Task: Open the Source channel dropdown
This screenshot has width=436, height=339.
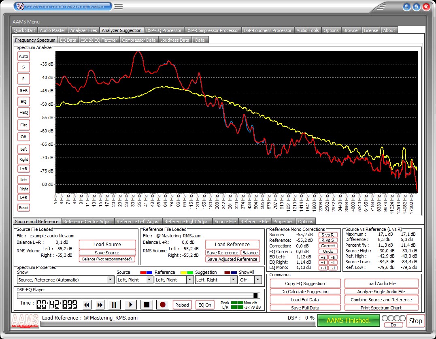Action: (x=149, y=280)
